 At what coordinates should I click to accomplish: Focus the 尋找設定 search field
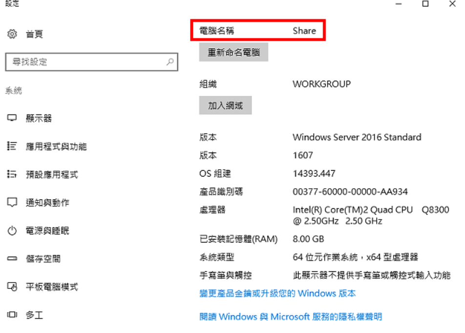tap(92, 62)
